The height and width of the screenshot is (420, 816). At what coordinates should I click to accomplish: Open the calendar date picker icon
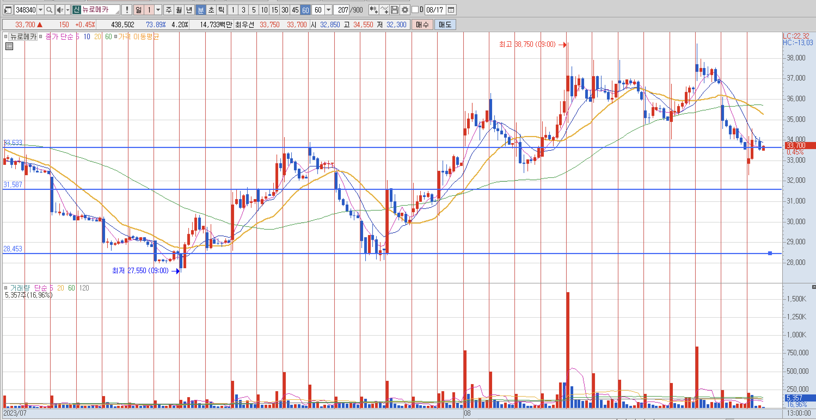click(x=451, y=10)
